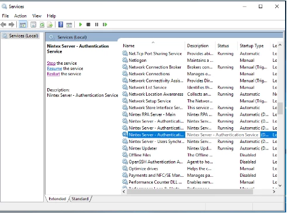288x213 pixels.
Task: Click scroll down arrow of services list
Action: pos(280,186)
